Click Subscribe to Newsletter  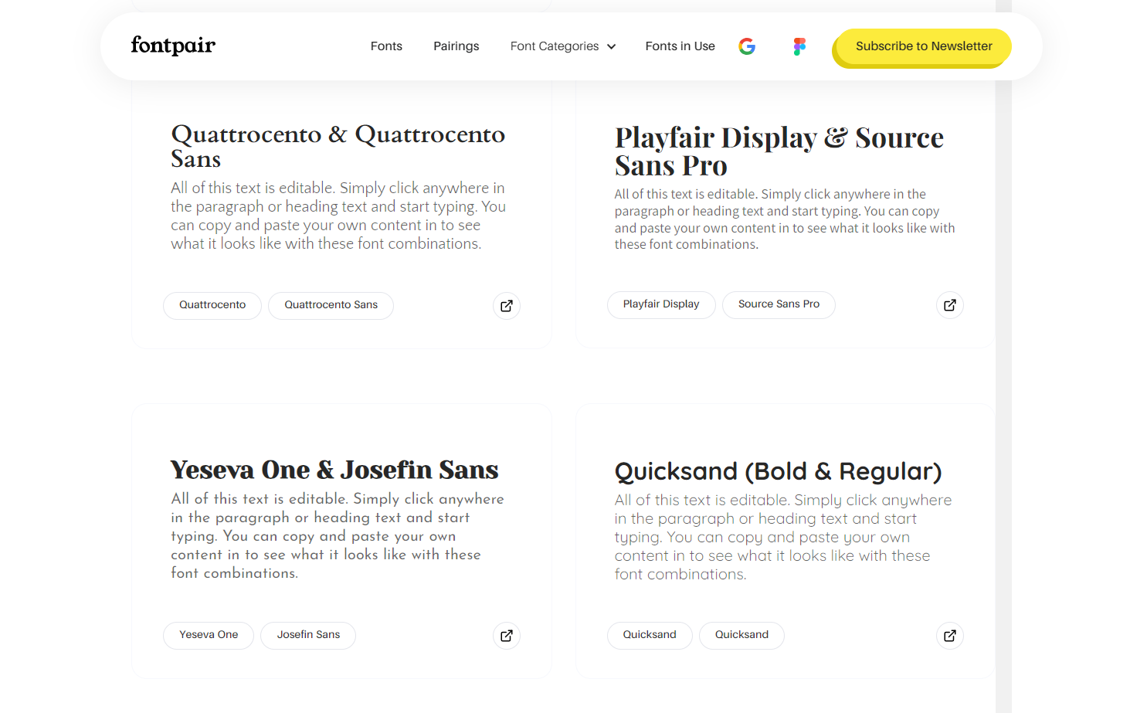point(922,46)
